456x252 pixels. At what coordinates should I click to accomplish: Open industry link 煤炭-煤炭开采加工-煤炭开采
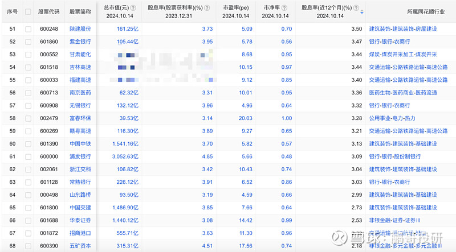click(403, 54)
